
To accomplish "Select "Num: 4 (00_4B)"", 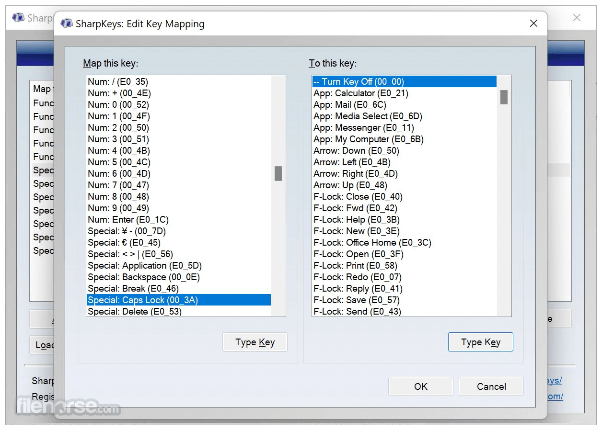I will 179,150.
